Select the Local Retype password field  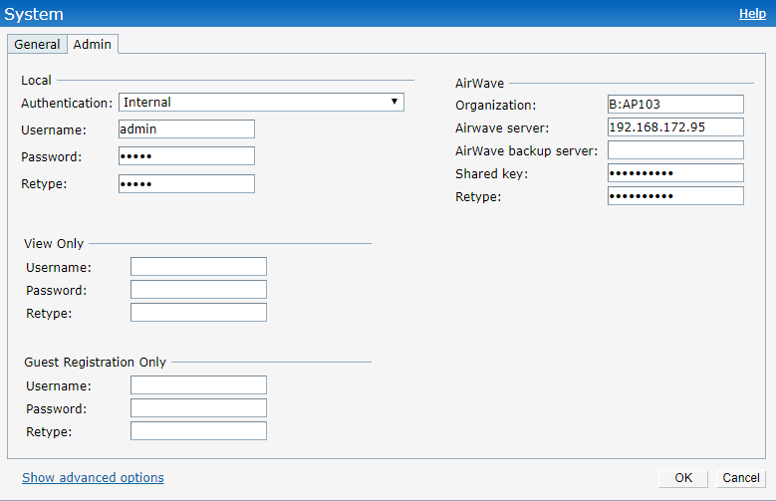pyautogui.click(x=186, y=183)
